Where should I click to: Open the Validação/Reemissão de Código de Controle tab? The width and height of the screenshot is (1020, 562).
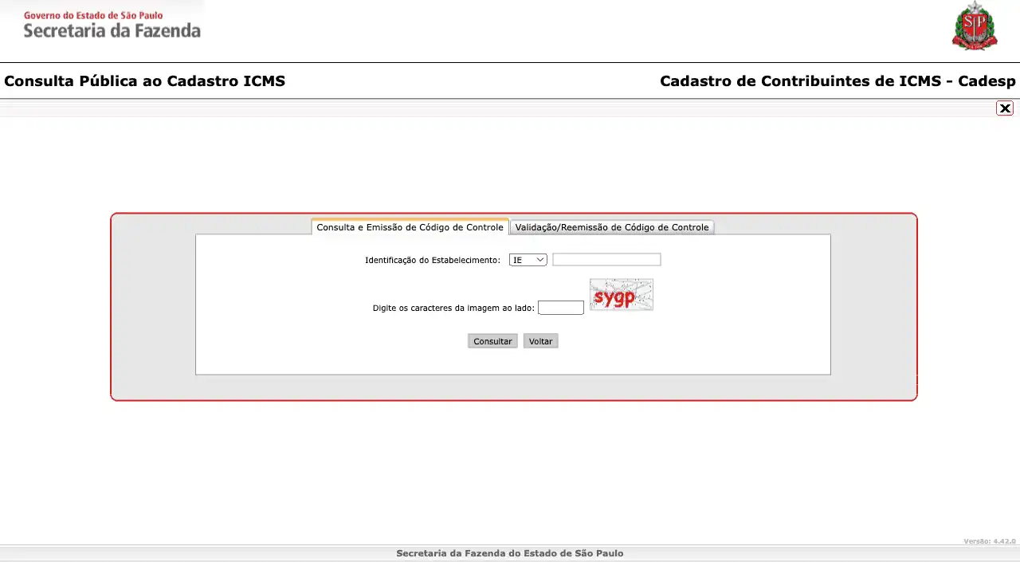point(611,227)
